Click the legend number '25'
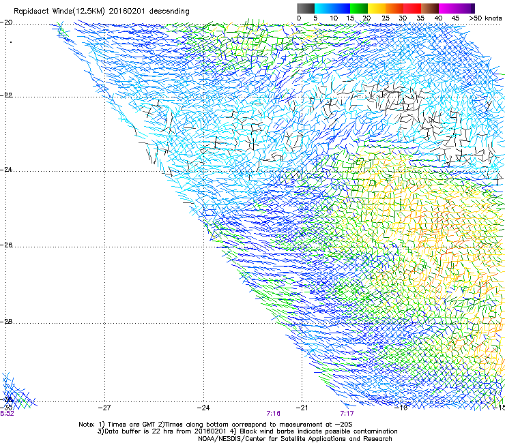The width and height of the screenshot is (505, 443). point(386,18)
